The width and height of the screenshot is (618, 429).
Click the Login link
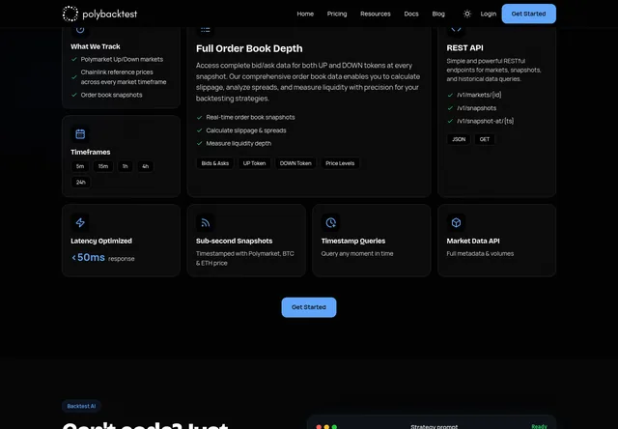point(488,14)
